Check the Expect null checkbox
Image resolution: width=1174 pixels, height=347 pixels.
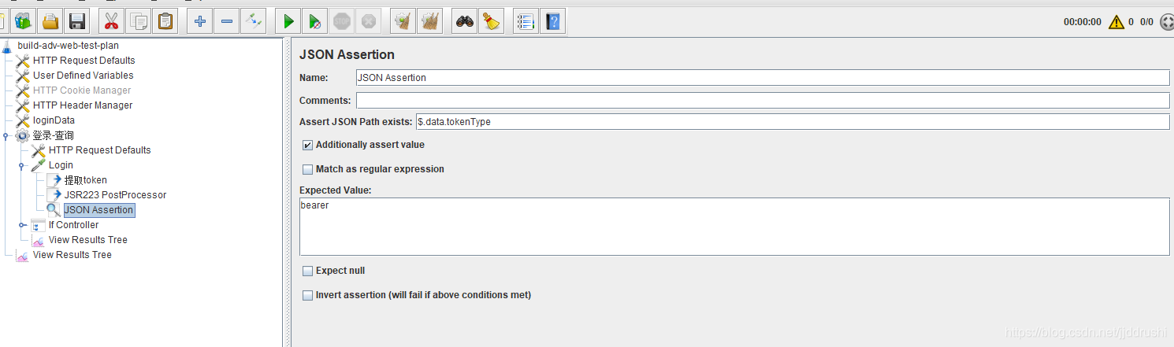click(x=307, y=271)
